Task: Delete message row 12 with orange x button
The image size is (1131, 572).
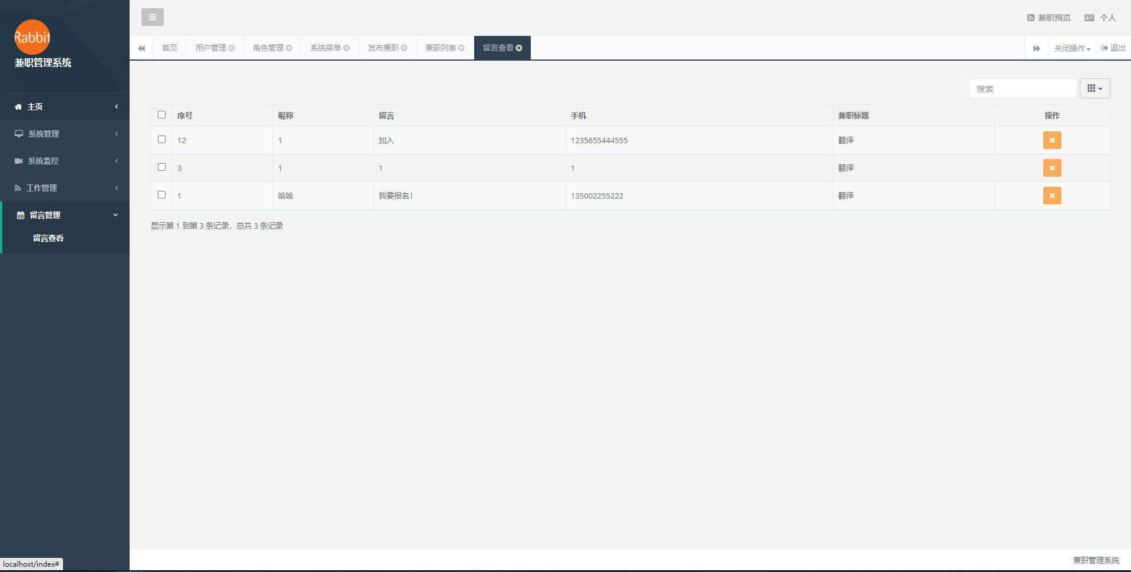Action: point(1052,140)
